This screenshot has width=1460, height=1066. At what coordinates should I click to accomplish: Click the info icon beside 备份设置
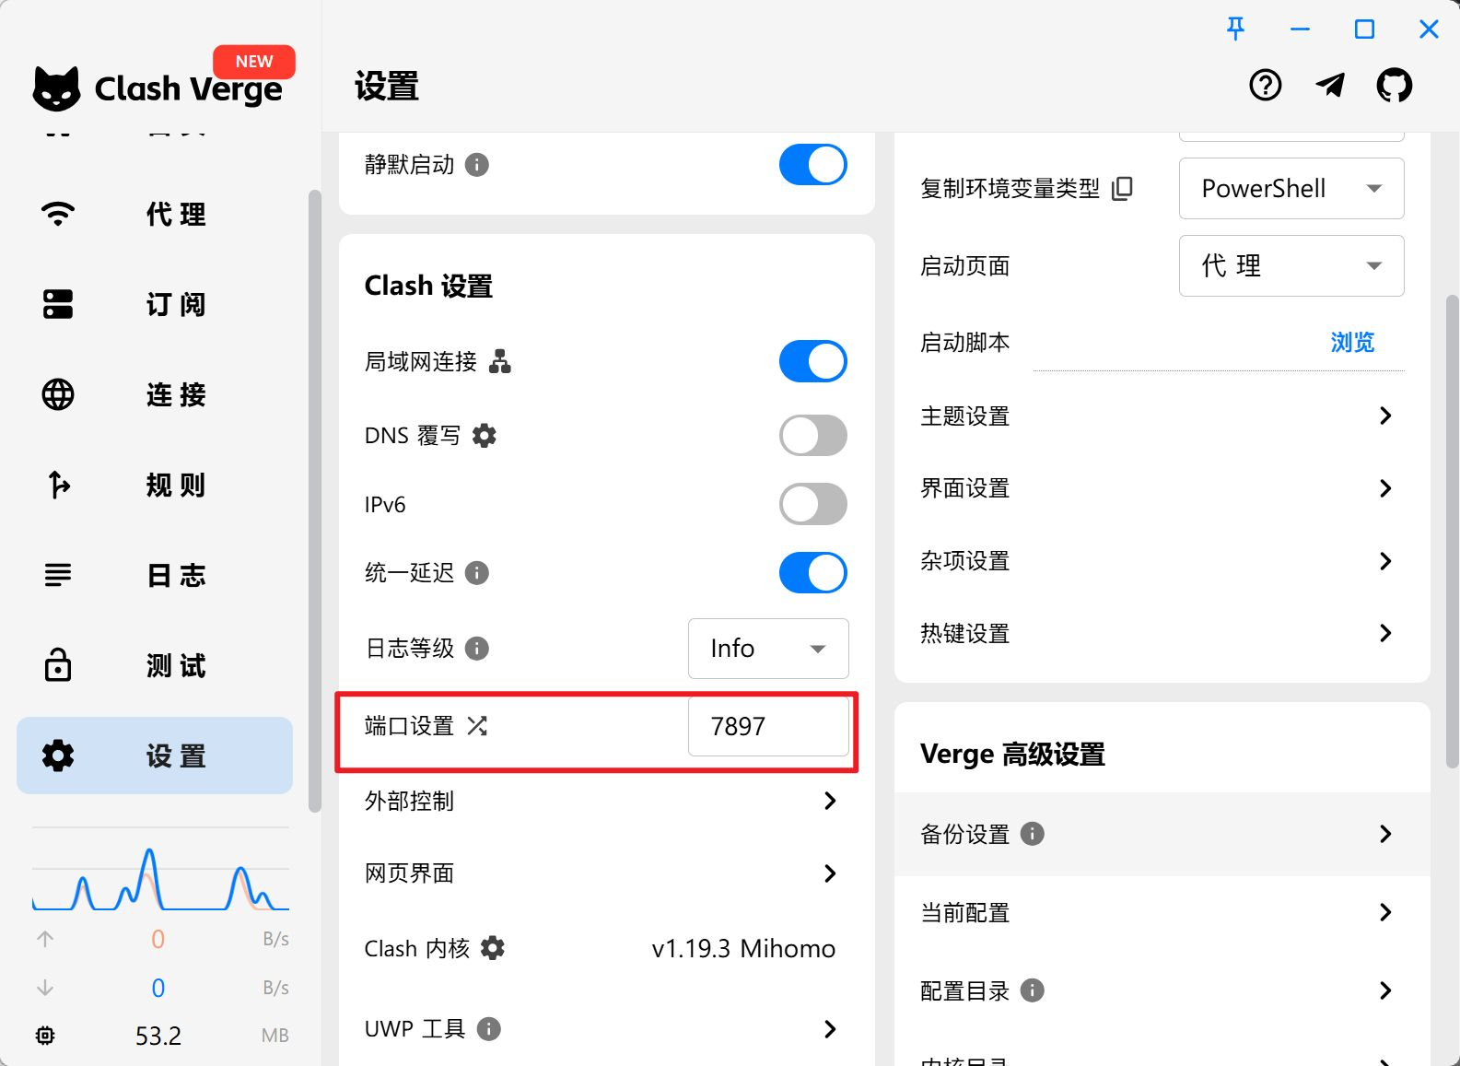point(1033,834)
